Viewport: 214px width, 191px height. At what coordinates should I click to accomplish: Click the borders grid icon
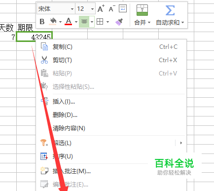pyautogui.click(x=100, y=22)
